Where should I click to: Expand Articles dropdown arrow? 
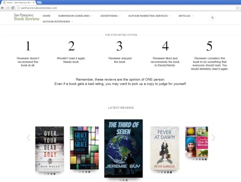click(x=192, y=16)
